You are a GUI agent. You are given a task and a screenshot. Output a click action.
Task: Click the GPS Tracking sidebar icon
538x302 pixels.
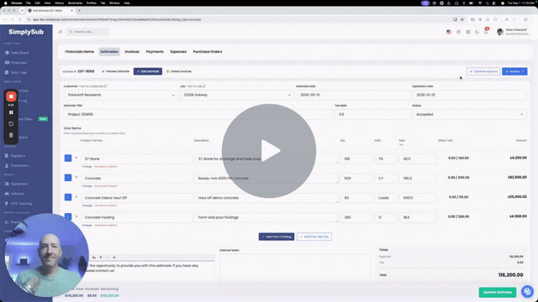click(7, 203)
